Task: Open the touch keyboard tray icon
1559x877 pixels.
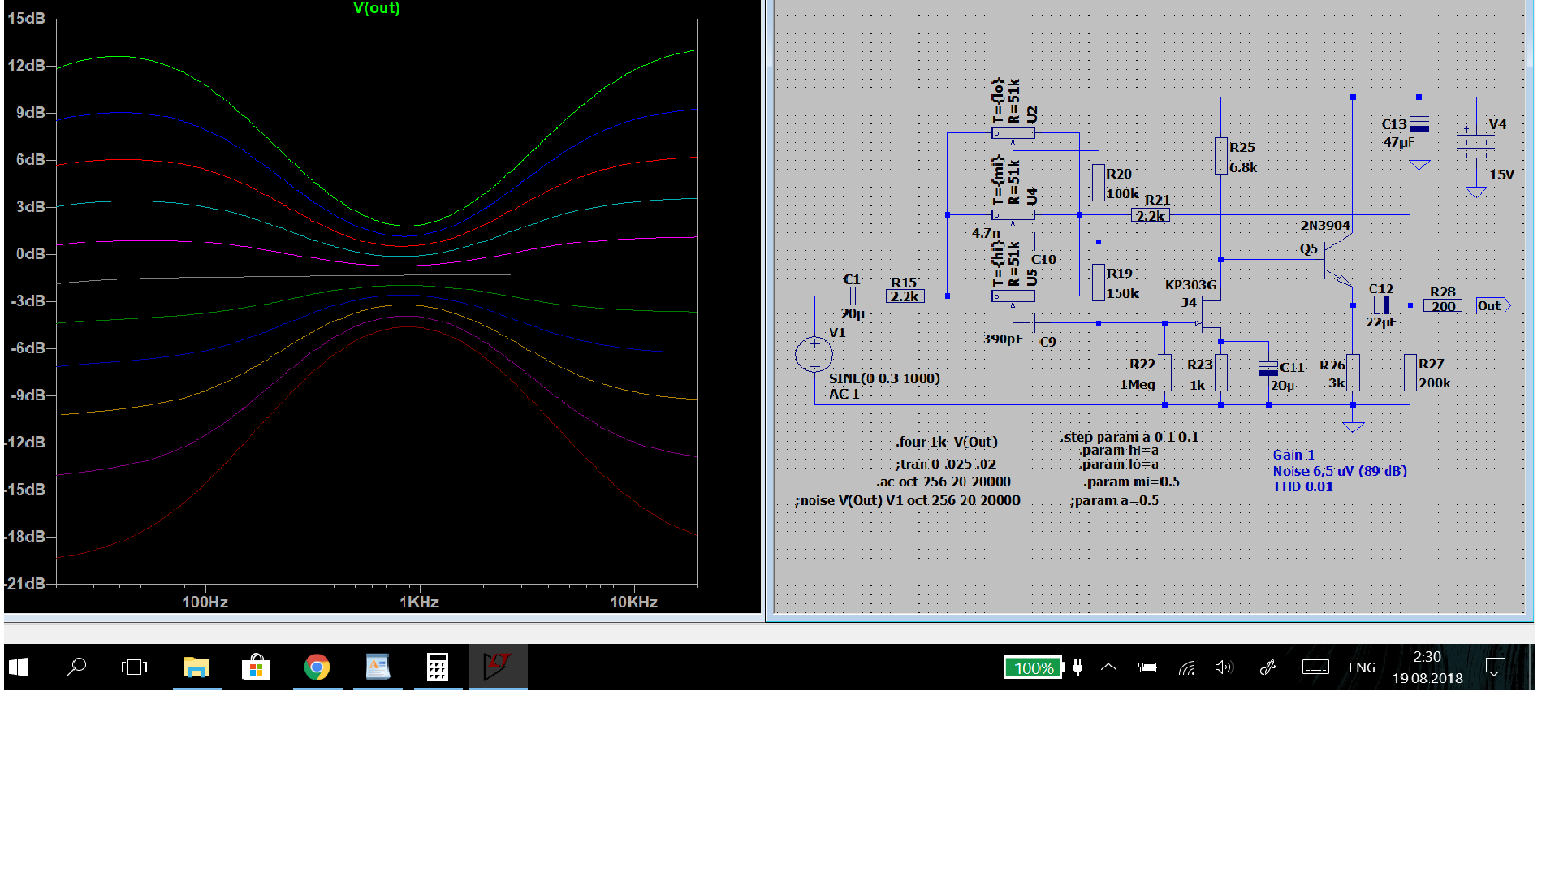Action: point(1315,667)
